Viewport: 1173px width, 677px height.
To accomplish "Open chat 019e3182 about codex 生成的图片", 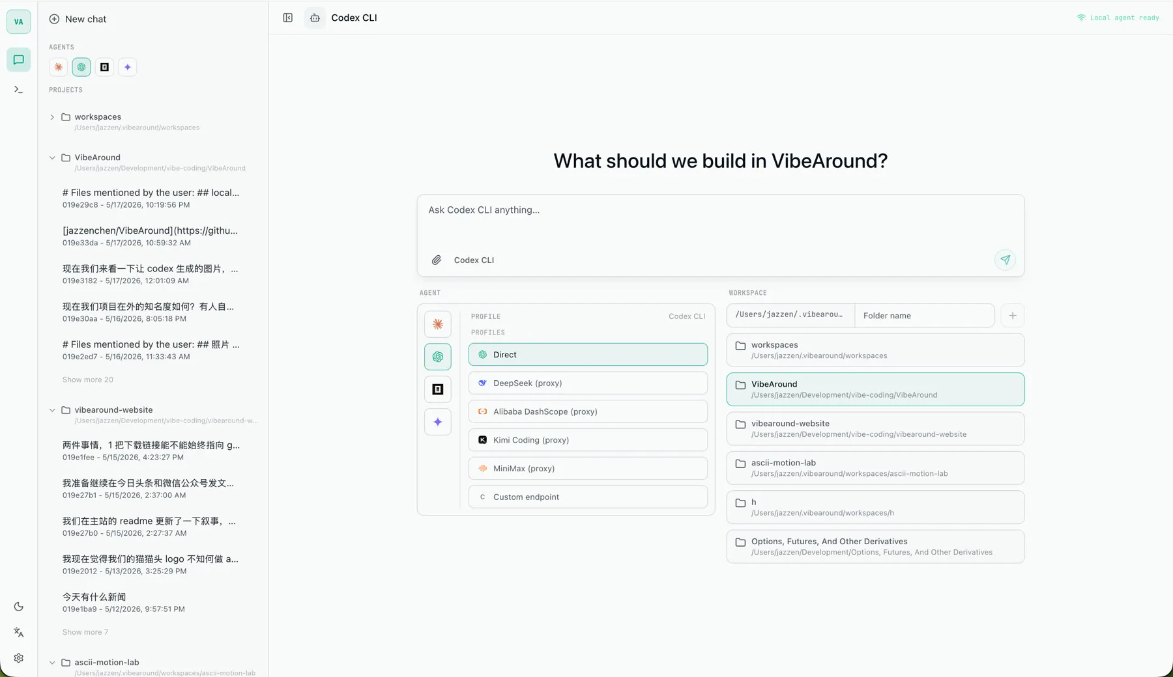I will pyautogui.click(x=151, y=274).
